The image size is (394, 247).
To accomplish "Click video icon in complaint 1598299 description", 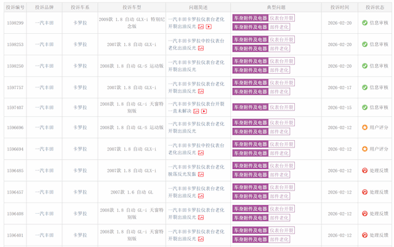I will coord(209,27).
